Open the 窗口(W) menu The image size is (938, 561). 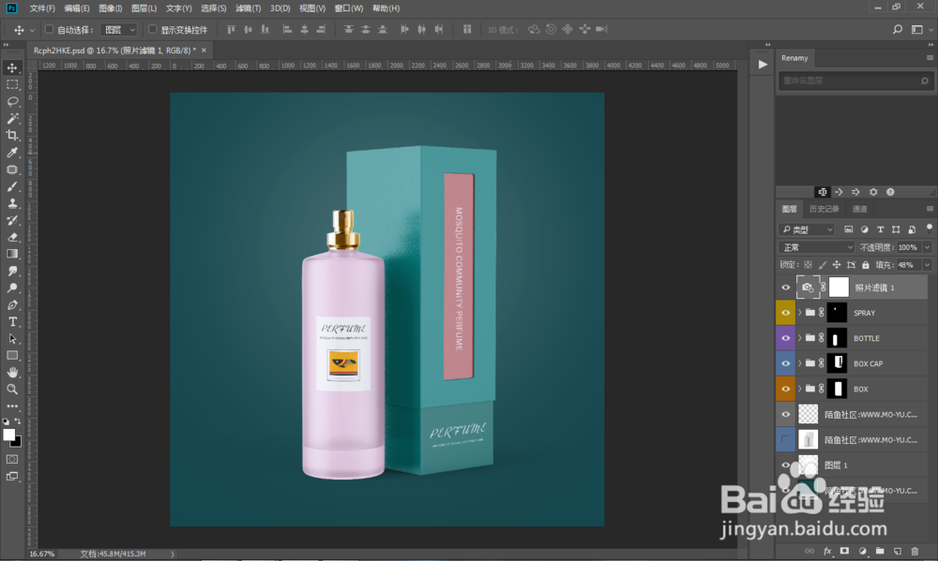pyautogui.click(x=348, y=8)
